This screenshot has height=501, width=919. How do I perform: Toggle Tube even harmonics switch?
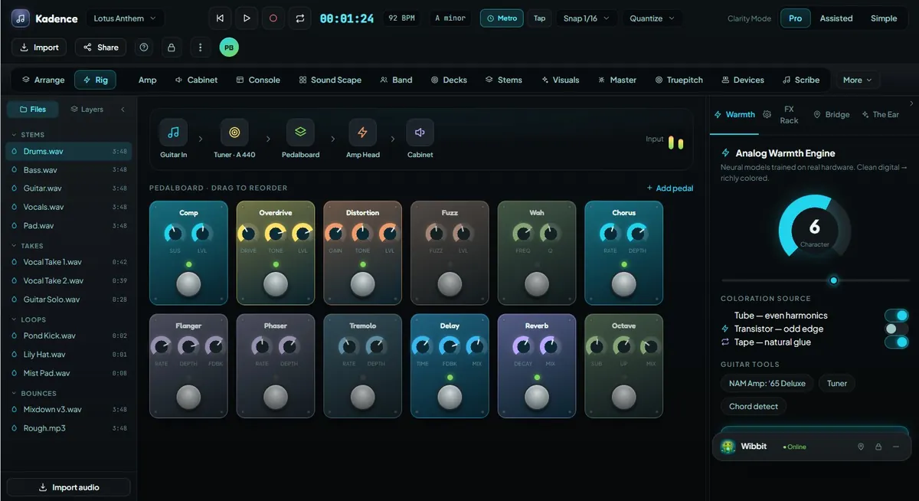896,315
